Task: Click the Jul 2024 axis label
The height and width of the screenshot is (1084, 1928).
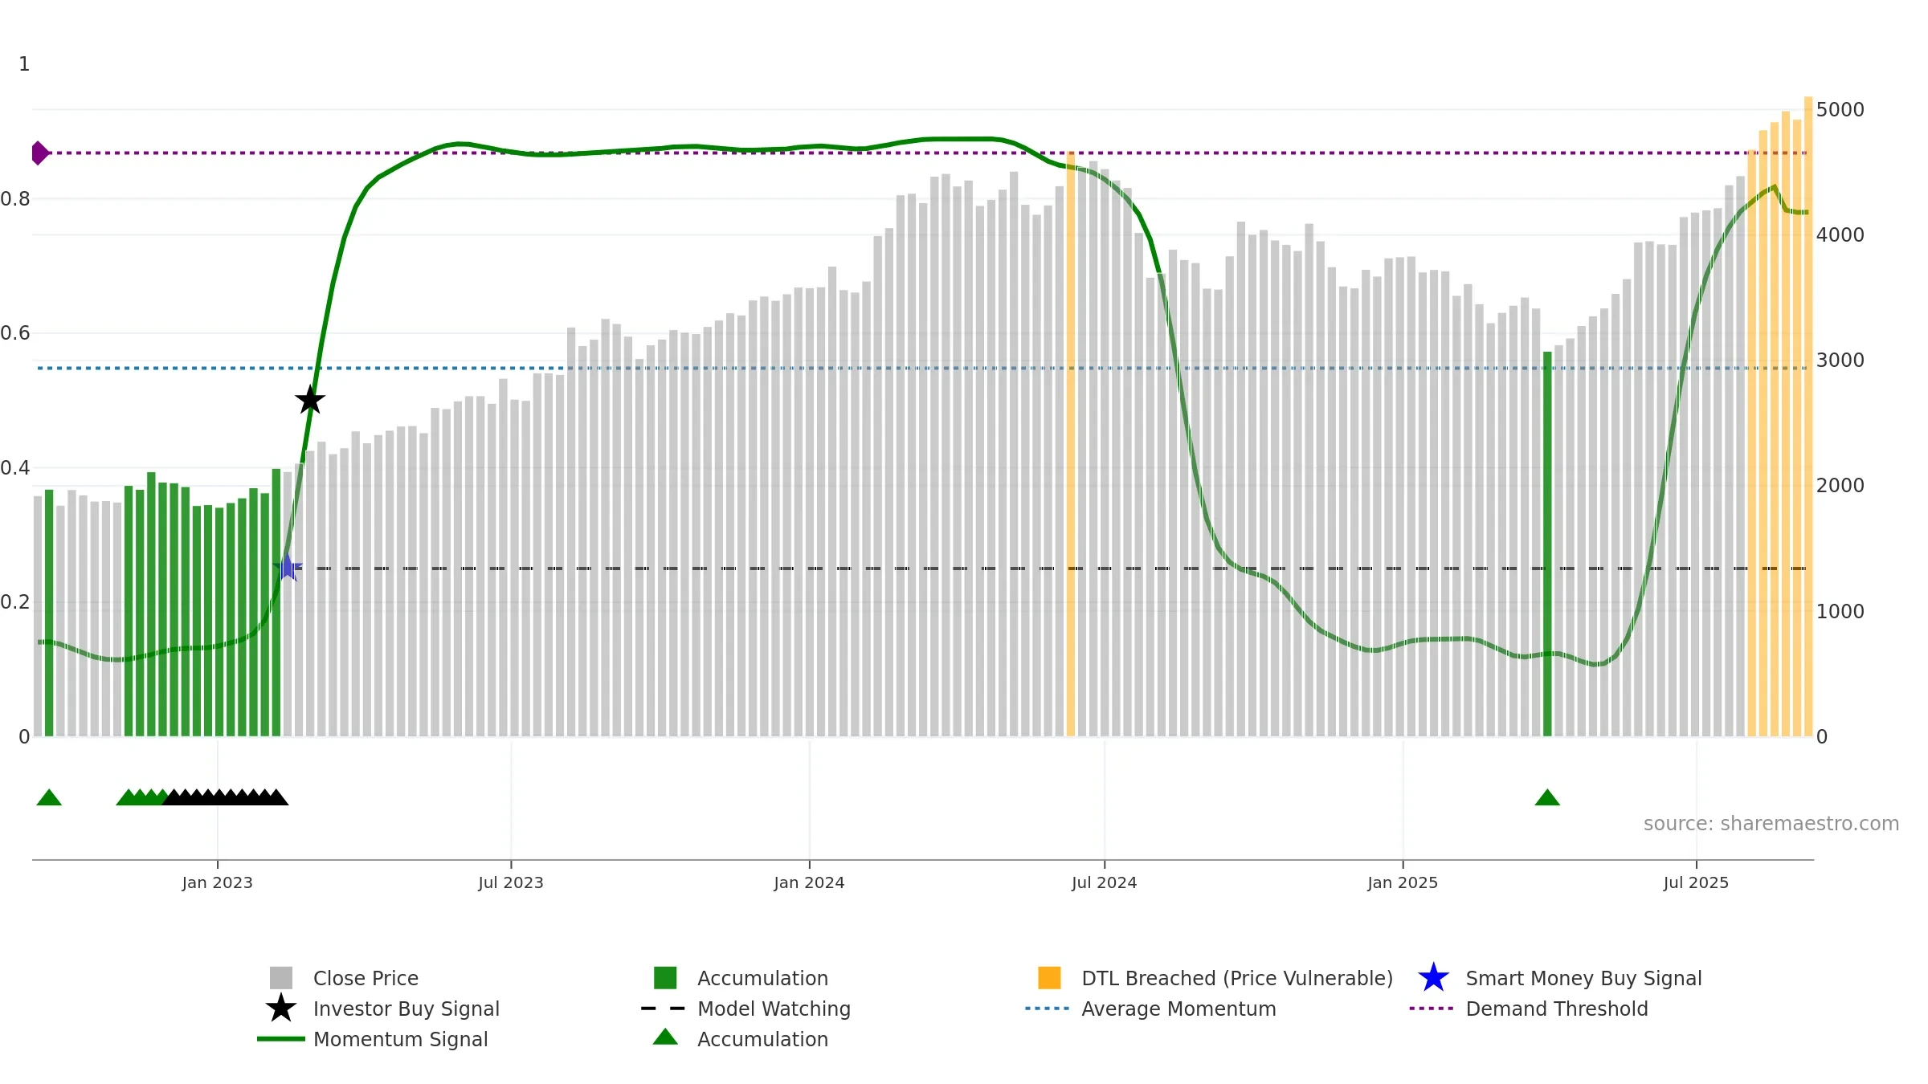Action: pyautogui.click(x=1105, y=883)
